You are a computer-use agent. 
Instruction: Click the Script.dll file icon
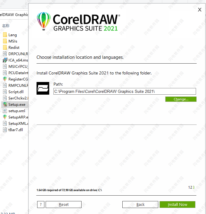point(5,92)
